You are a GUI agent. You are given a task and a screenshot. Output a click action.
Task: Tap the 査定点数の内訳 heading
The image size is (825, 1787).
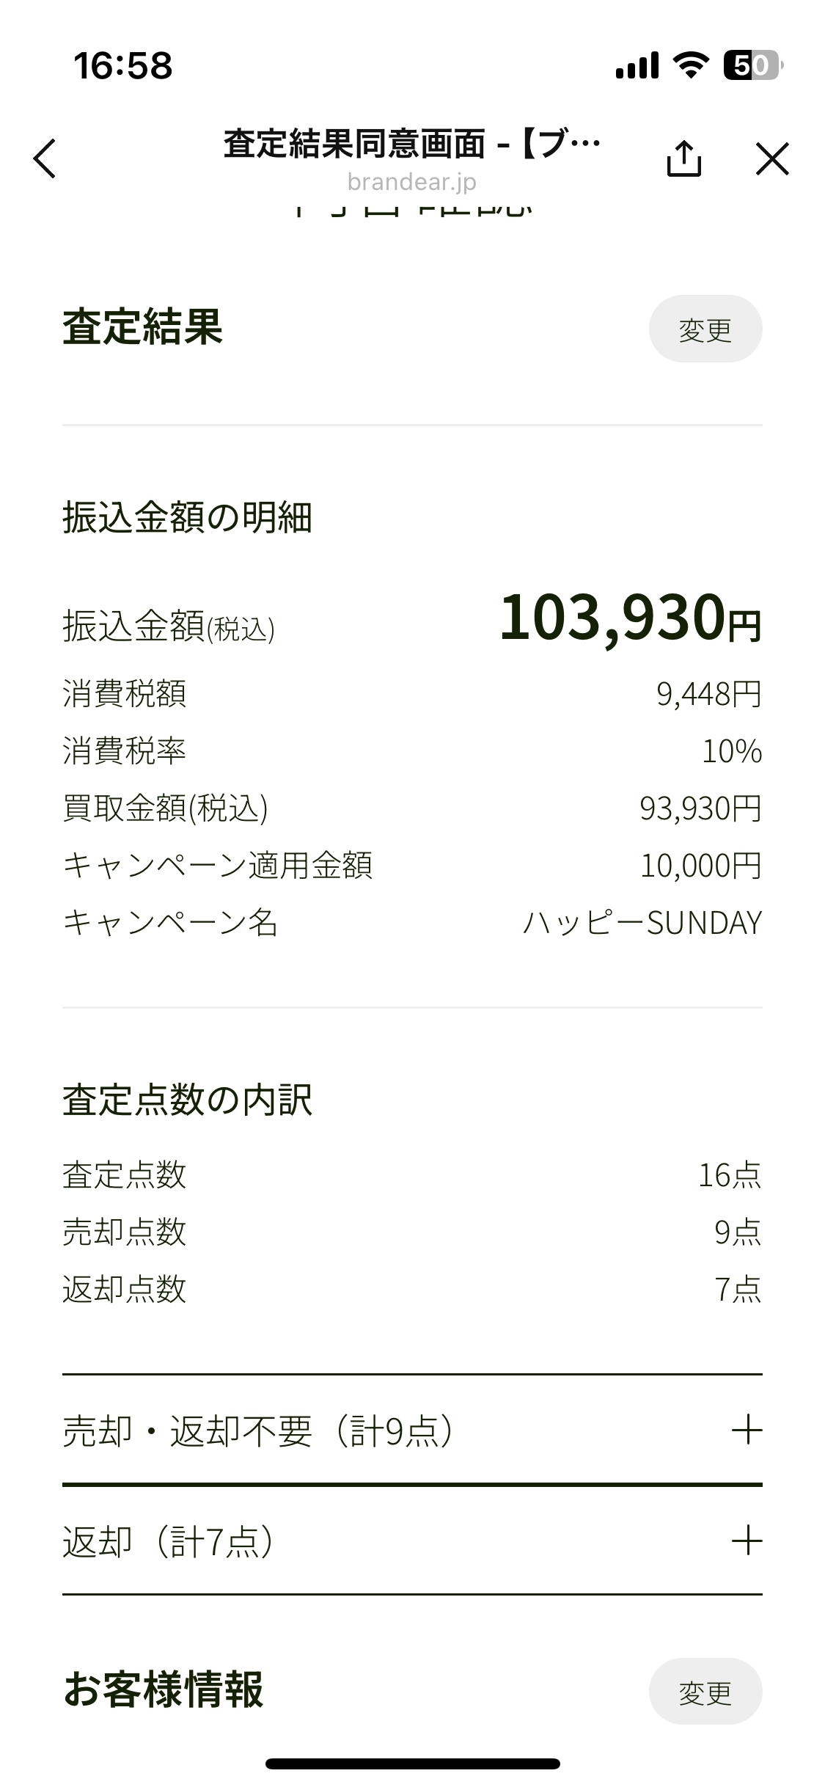coord(187,1100)
